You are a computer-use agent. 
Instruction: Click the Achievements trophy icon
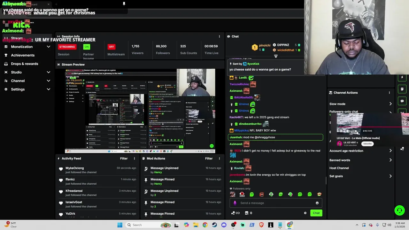coord(6,55)
